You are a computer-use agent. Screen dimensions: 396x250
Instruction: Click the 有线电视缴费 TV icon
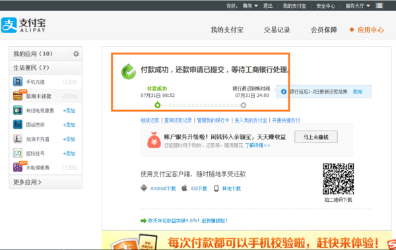[18, 110]
